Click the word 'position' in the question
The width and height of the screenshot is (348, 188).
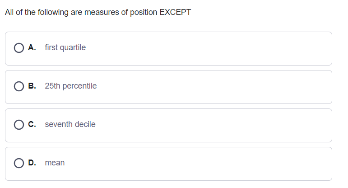143,13
